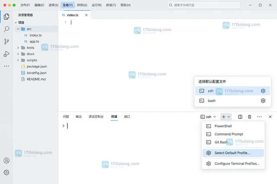Open the 终端(T) menu
277x184 pixels.
click(x=111, y=5)
